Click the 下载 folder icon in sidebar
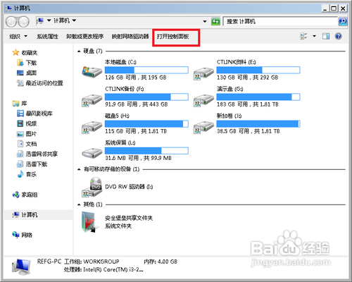The width and height of the screenshot is (352, 282). click(20, 63)
